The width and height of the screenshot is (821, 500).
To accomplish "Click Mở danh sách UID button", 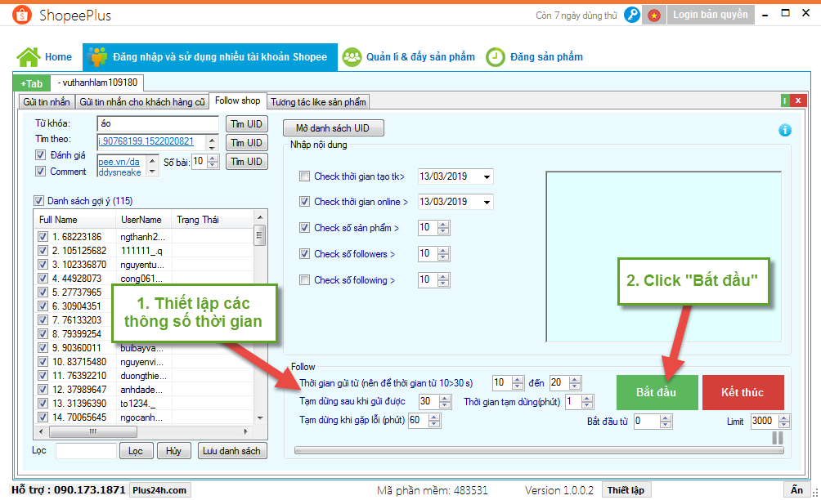I will point(333,128).
